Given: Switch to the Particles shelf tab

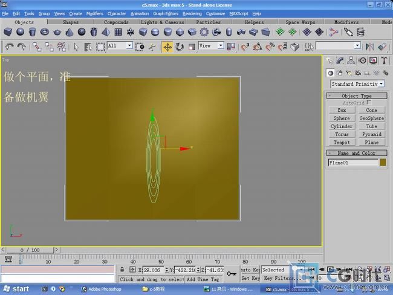Looking at the screenshot, I should pyautogui.click(x=208, y=22).
